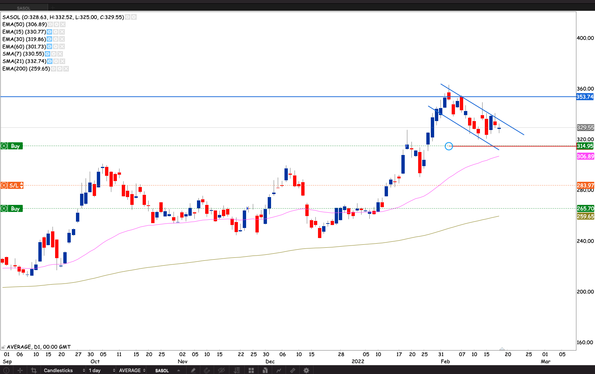Toggle visibility of EMA(15) indicator
Image resolution: width=595 pixels, height=374 pixels.
(x=49, y=32)
